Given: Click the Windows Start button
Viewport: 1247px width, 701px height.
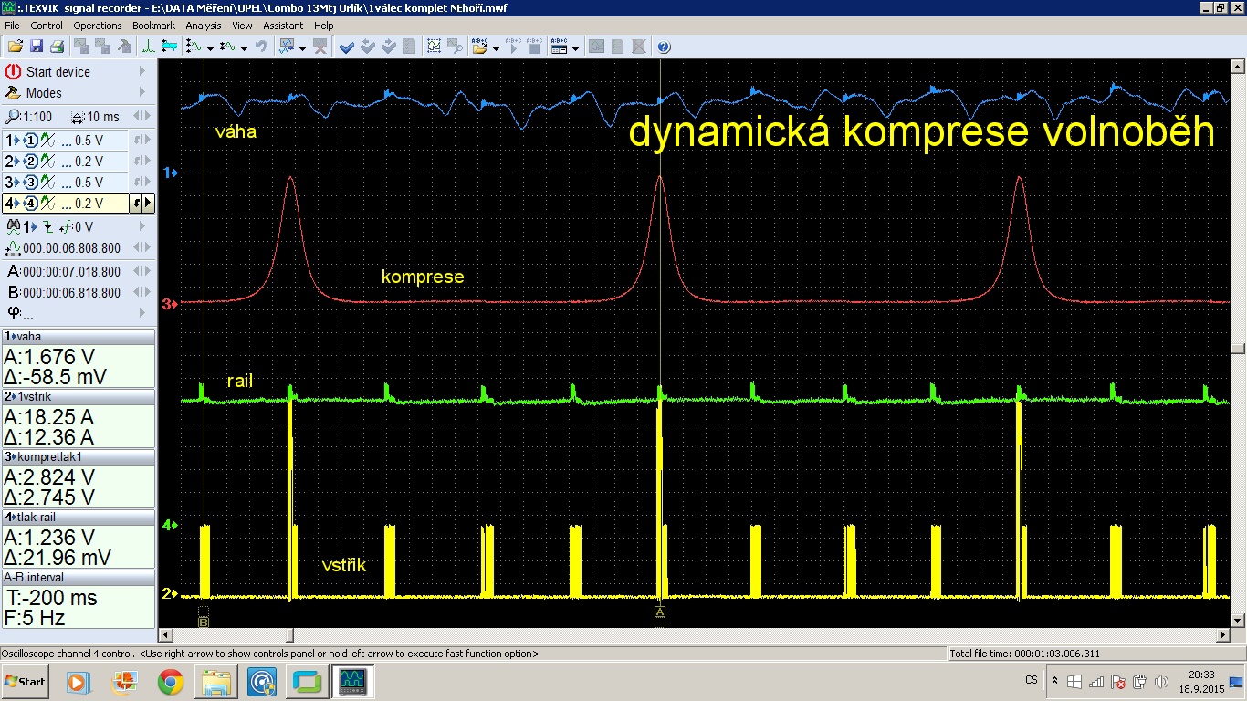Looking at the screenshot, I should point(26,681).
